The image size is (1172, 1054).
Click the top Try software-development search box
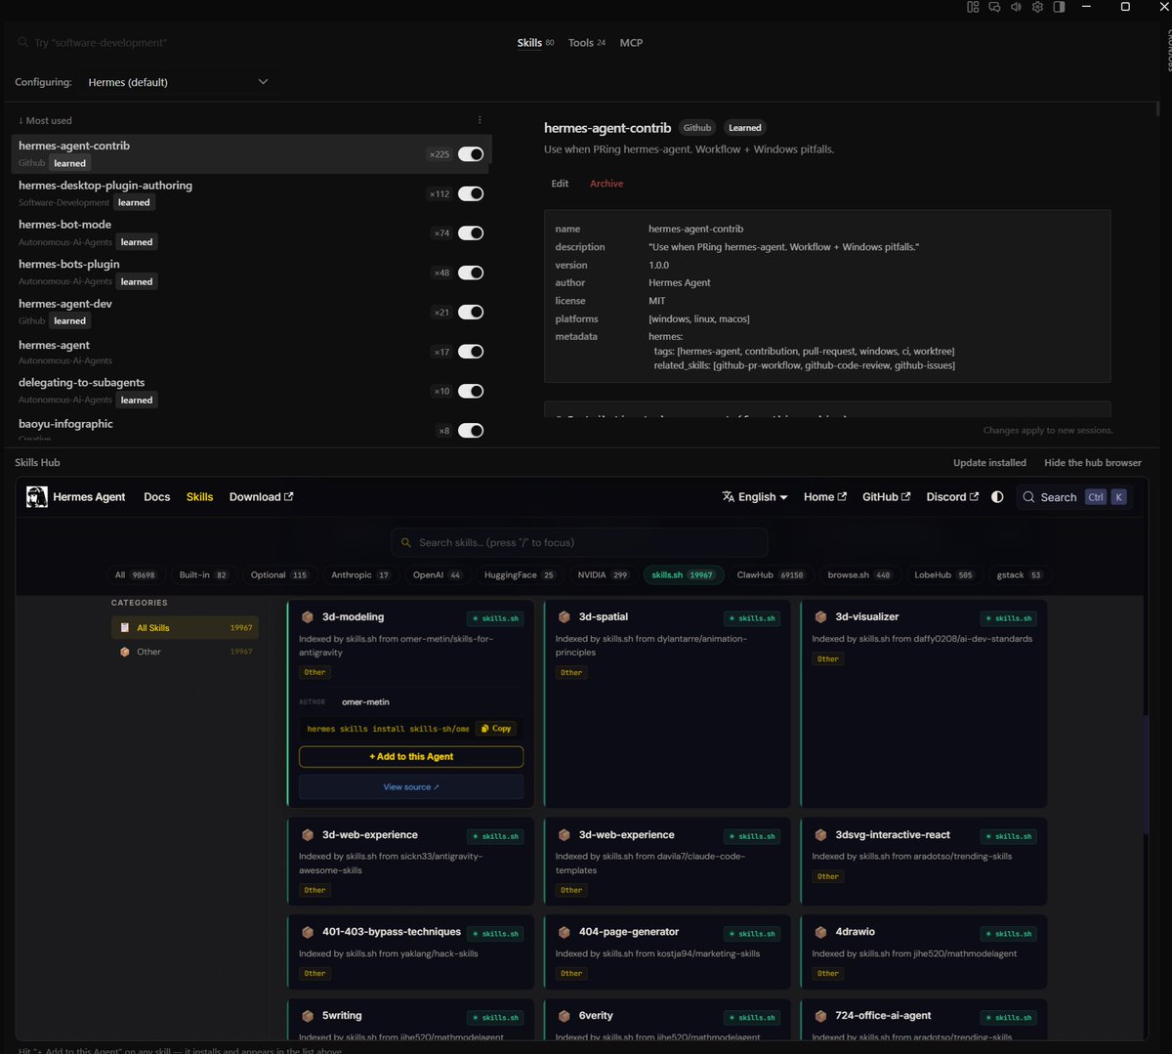101,43
